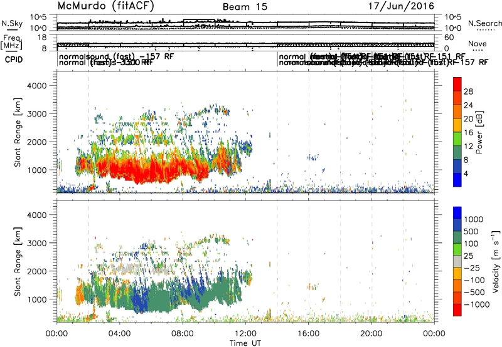
Task: Click the Velocity [m s-1] colorbar title
Action: point(496,261)
